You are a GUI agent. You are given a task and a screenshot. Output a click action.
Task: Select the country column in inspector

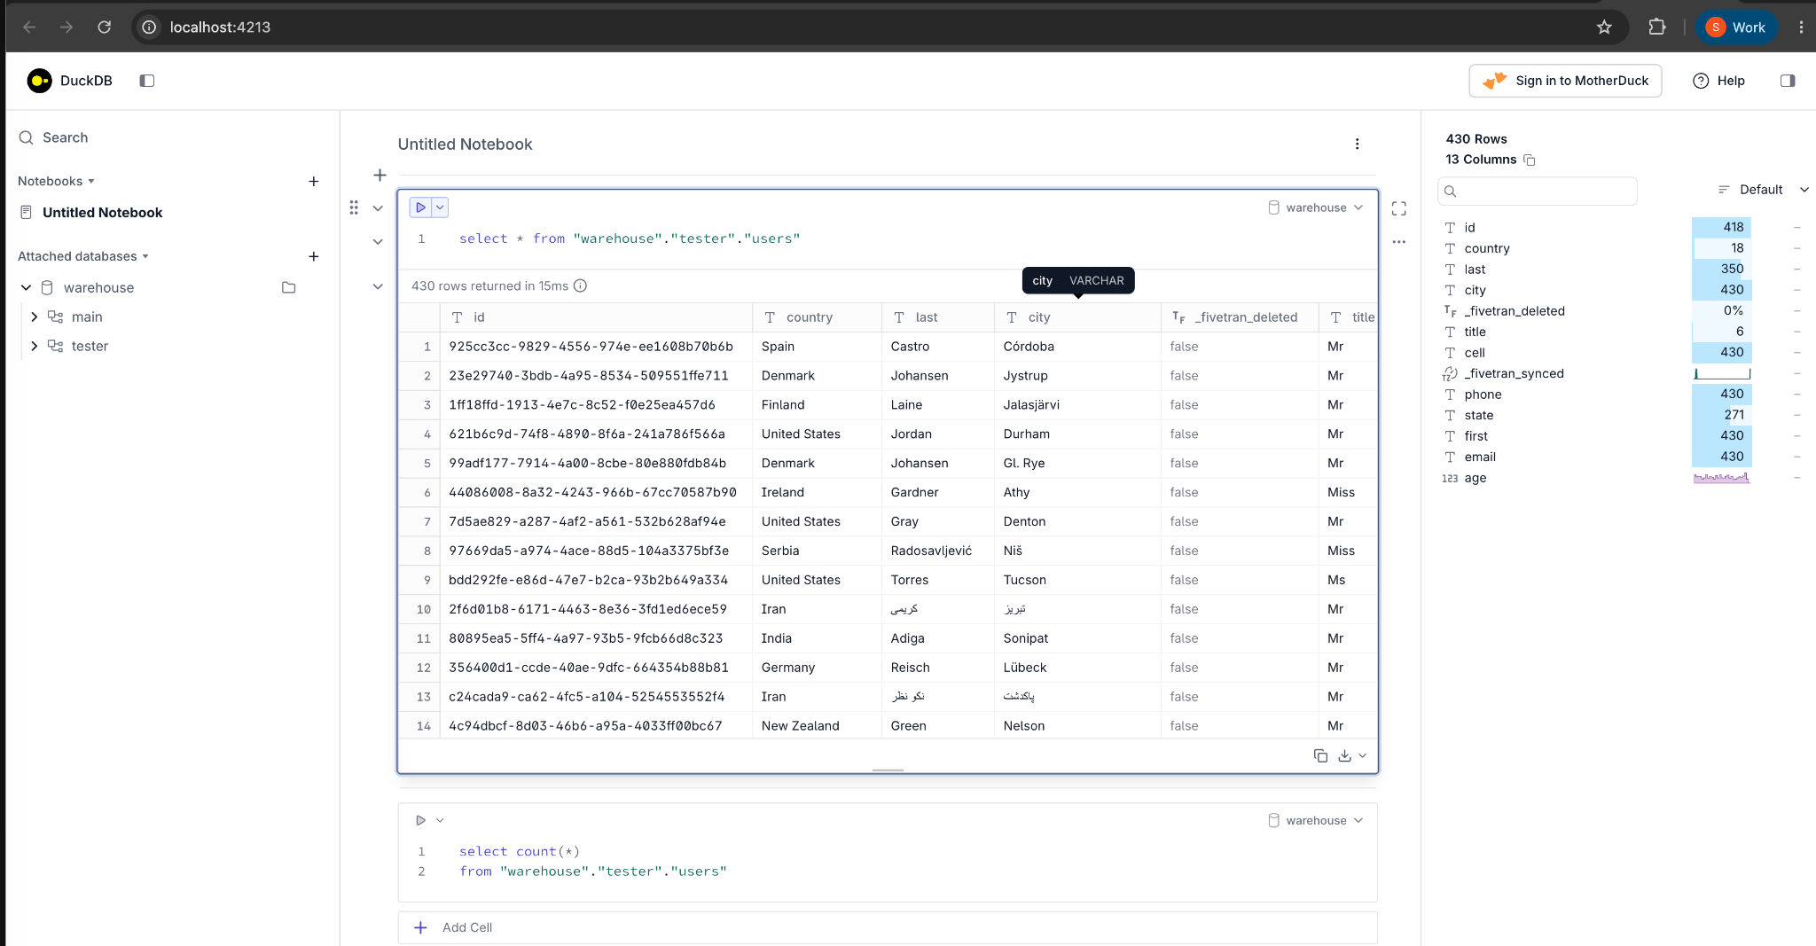click(1487, 248)
